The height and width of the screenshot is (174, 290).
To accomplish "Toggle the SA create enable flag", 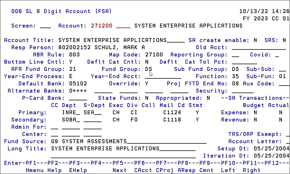I will click(255, 40).
